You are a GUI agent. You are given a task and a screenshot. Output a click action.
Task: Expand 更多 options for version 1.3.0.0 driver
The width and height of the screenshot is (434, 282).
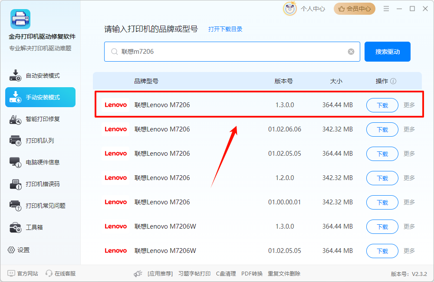[x=409, y=105]
